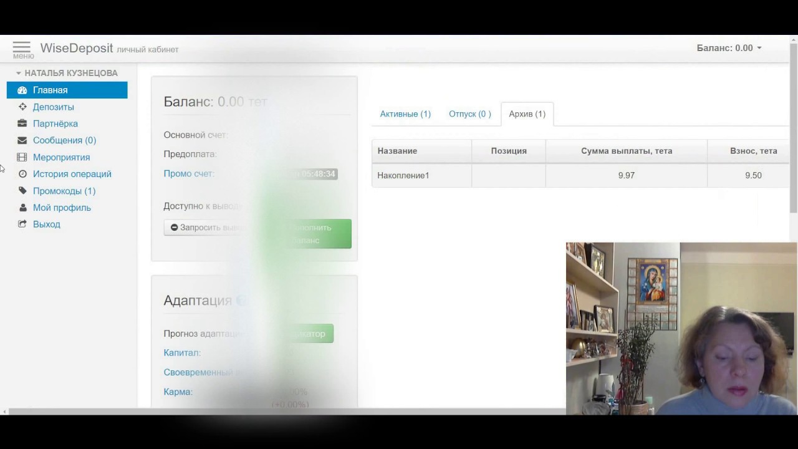Click the Сообщения envelope icon
Image resolution: width=798 pixels, height=449 pixels.
point(22,140)
